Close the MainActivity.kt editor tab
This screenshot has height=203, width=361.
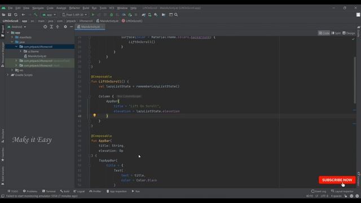[103, 27]
